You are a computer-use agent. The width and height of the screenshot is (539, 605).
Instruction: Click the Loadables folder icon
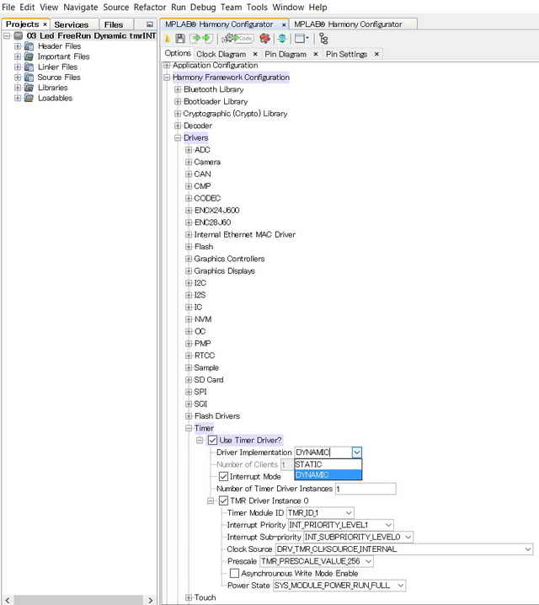pyautogui.click(x=29, y=99)
